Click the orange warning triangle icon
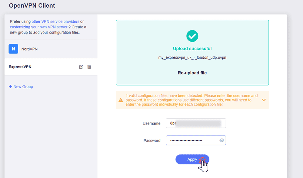 point(121,100)
